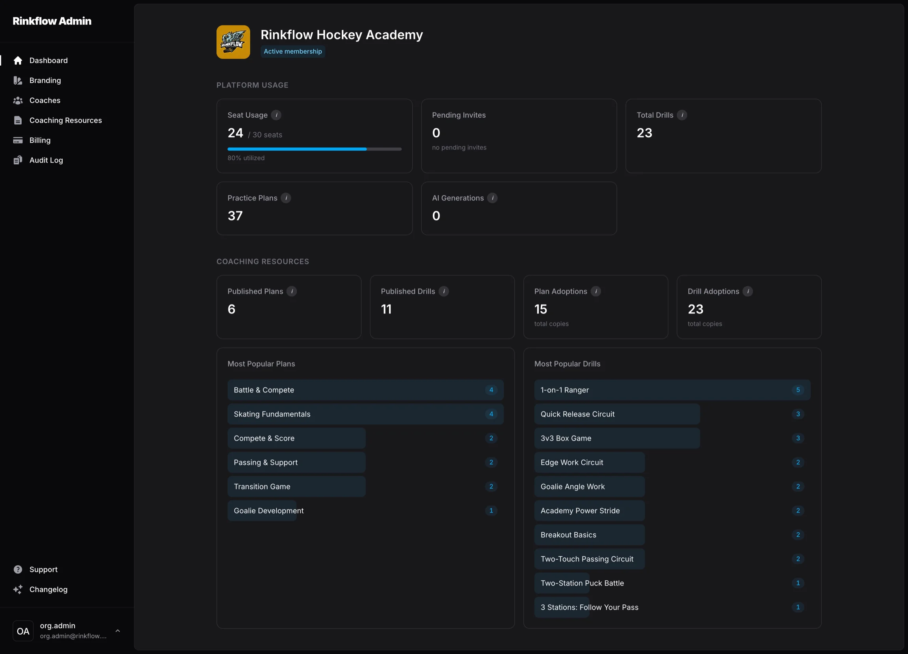This screenshot has width=908, height=654.
Task: Select the Two-Station Puck Battle drill row
Action: click(672, 583)
